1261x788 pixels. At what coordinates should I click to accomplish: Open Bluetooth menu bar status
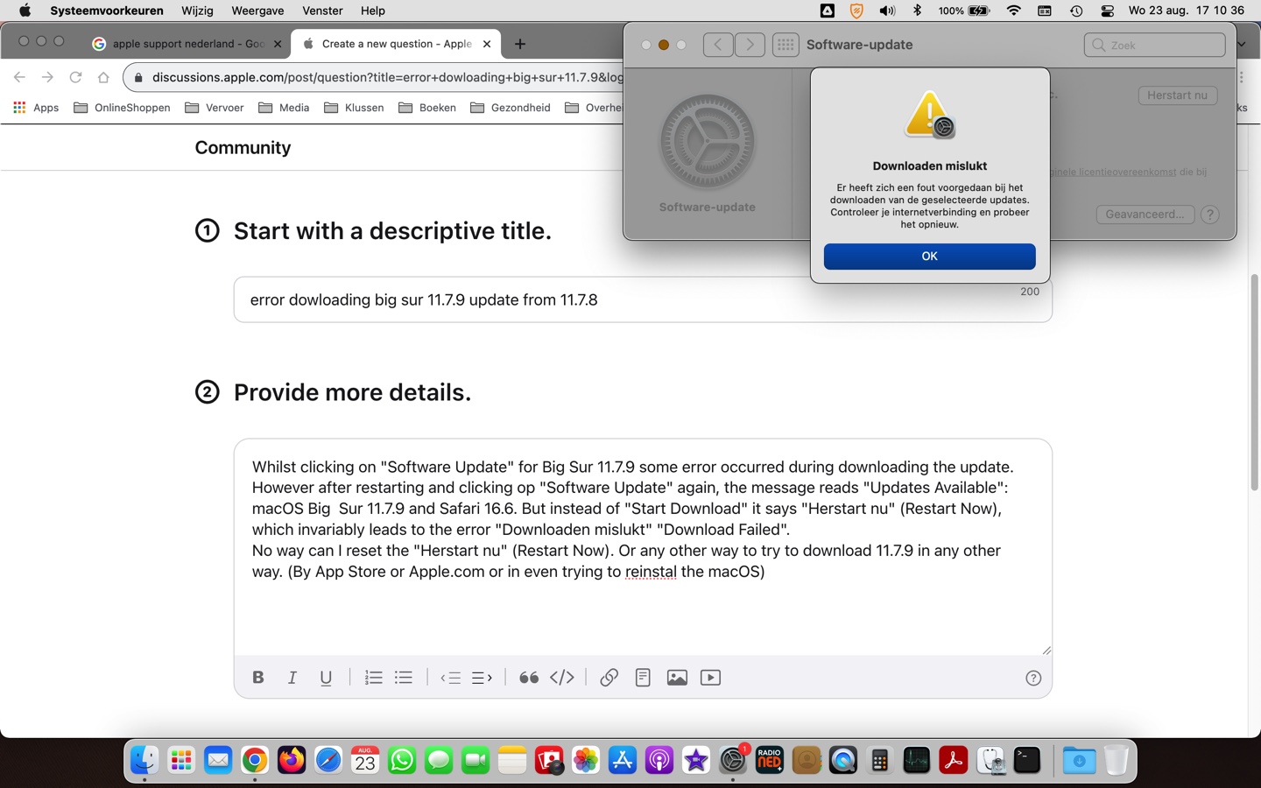point(918,11)
